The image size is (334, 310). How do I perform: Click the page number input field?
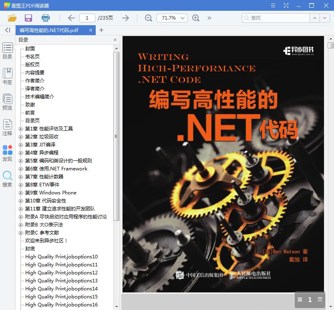(87, 18)
